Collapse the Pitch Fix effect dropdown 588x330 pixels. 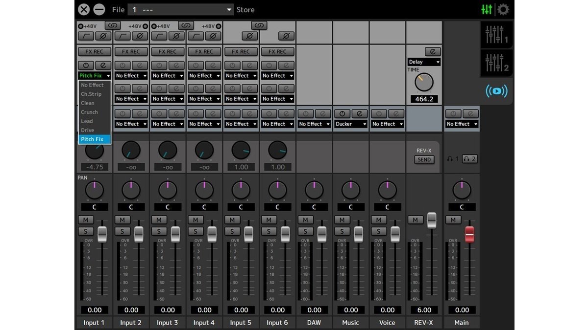pyautogui.click(x=95, y=76)
